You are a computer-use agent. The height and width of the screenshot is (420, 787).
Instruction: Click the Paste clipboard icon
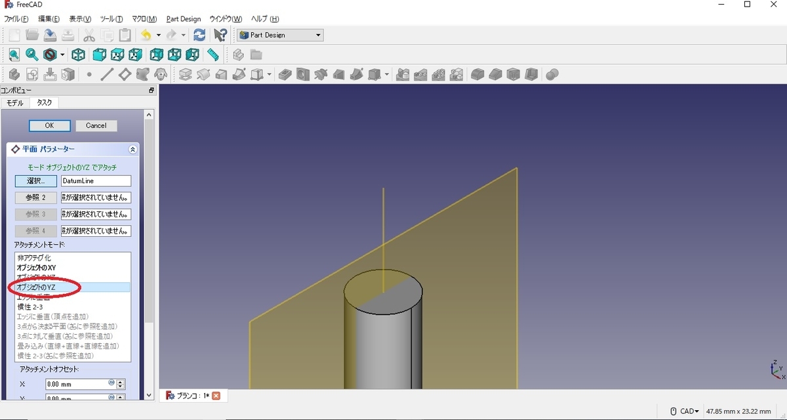coord(125,35)
